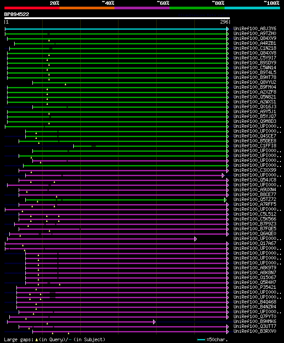Click label UniRef100_A9UXN4
The width and height of the screenshot is (284, 343).
click(x=255, y=190)
